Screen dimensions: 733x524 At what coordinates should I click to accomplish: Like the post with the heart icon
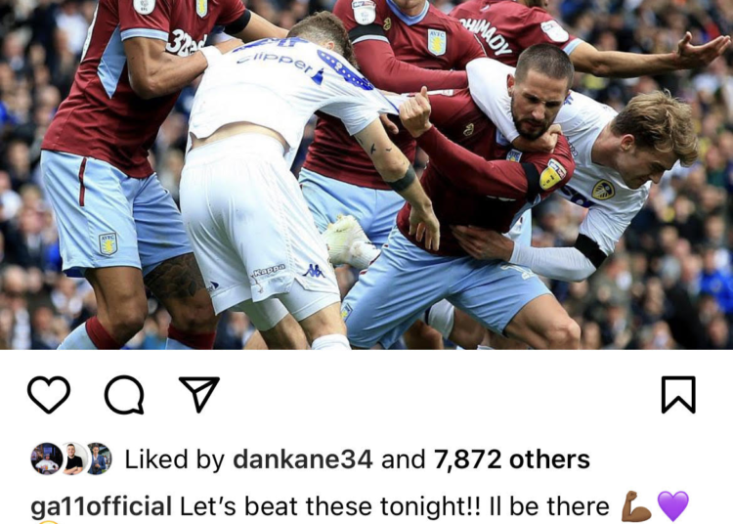(x=49, y=395)
